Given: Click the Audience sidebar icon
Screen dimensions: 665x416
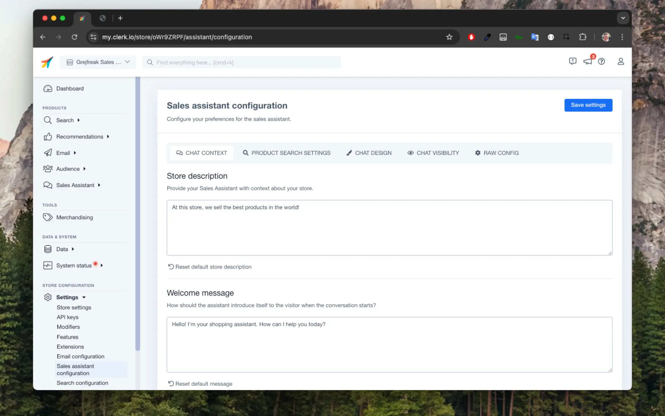Looking at the screenshot, I should click(x=47, y=169).
